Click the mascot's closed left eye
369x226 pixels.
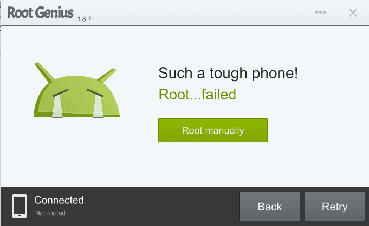60,93
